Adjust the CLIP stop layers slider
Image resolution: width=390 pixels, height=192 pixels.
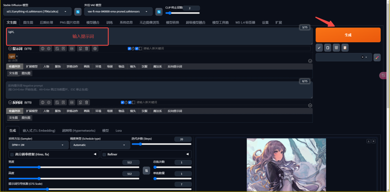click(183, 13)
